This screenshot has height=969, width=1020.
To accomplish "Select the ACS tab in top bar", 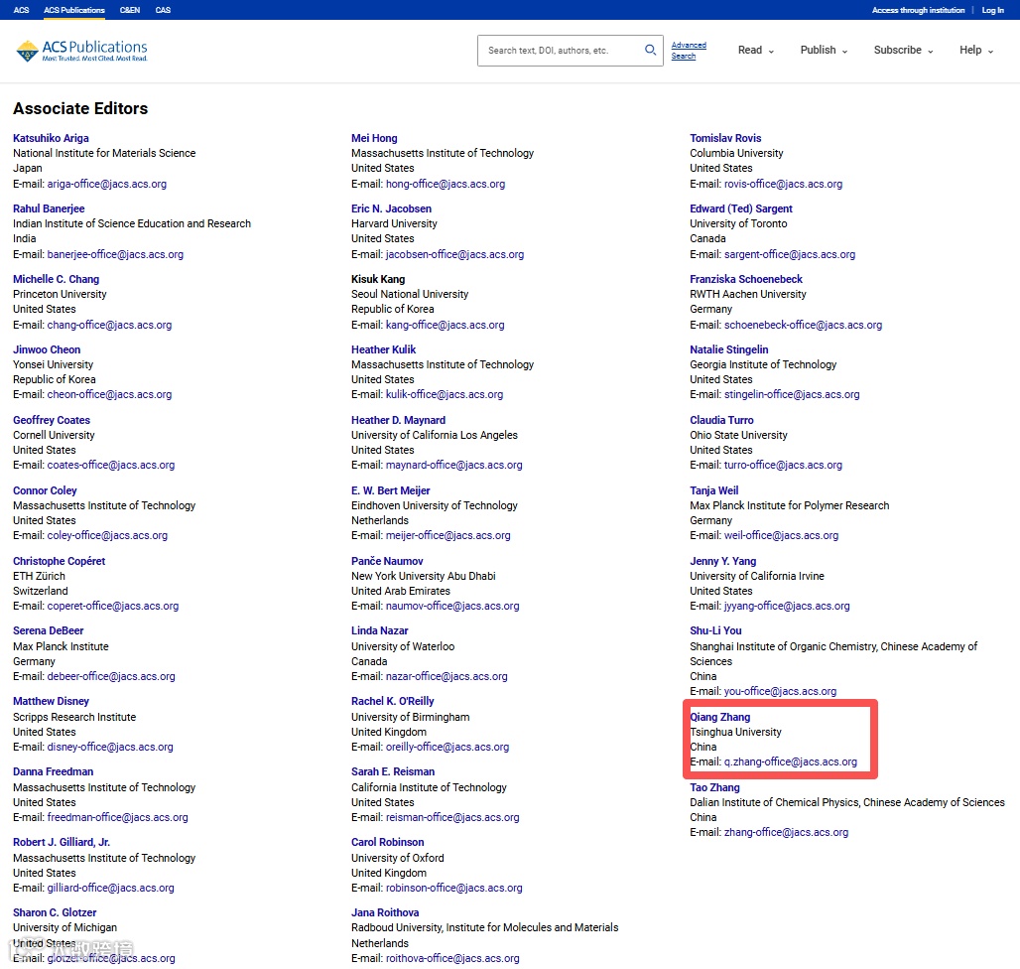I will point(22,10).
